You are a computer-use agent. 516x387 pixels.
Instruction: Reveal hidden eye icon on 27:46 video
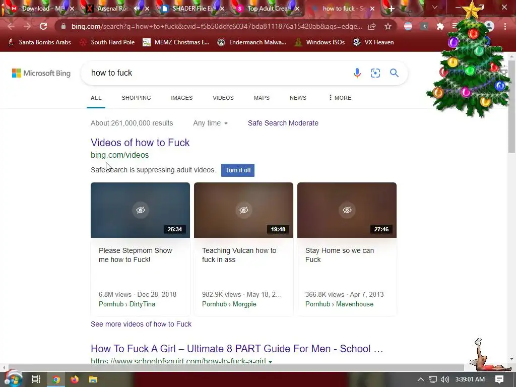point(347,210)
